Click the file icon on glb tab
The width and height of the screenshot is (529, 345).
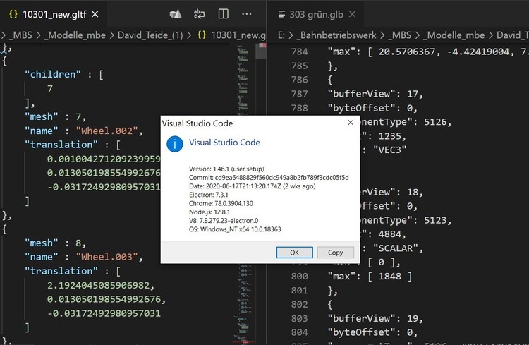coord(281,14)
